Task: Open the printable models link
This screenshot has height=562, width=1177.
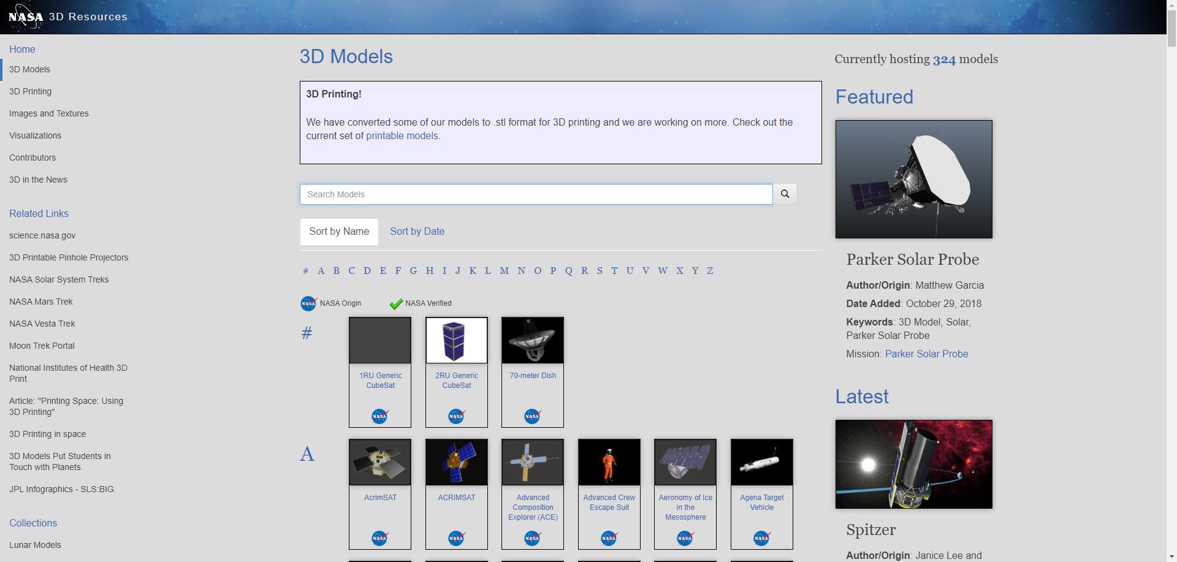Action: (x=402, y=136)
